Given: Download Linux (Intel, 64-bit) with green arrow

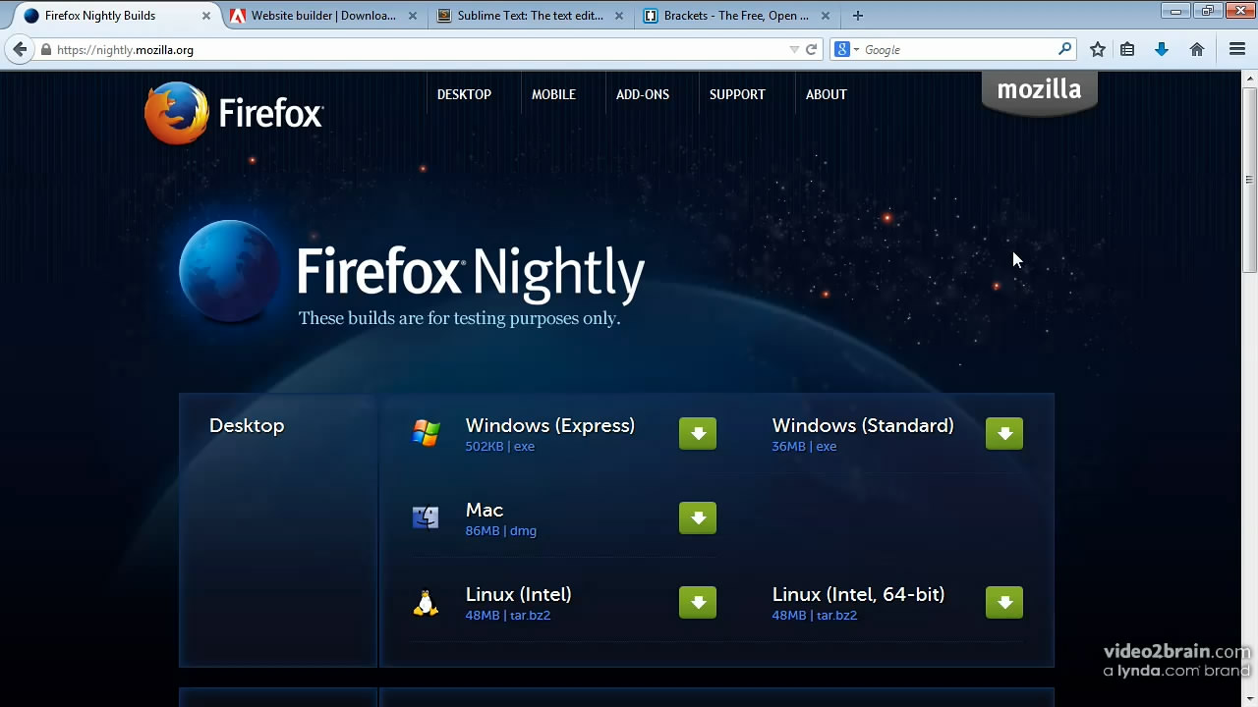Looking at the screenshot, I should [x=1004, y=602].
